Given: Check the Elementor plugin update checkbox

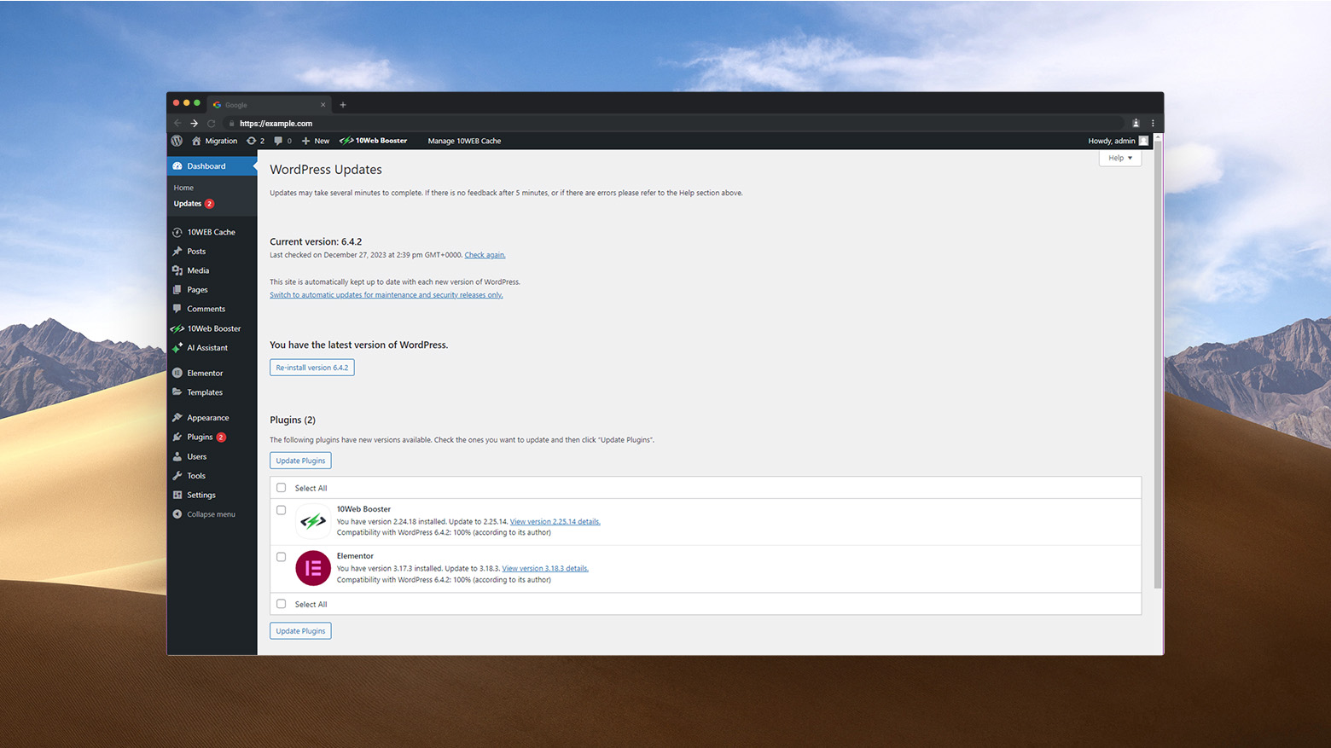Looking at the screenshot, I should 281,557.
